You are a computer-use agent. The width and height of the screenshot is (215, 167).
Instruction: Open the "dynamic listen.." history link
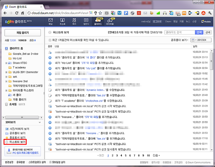coord(96,90)
